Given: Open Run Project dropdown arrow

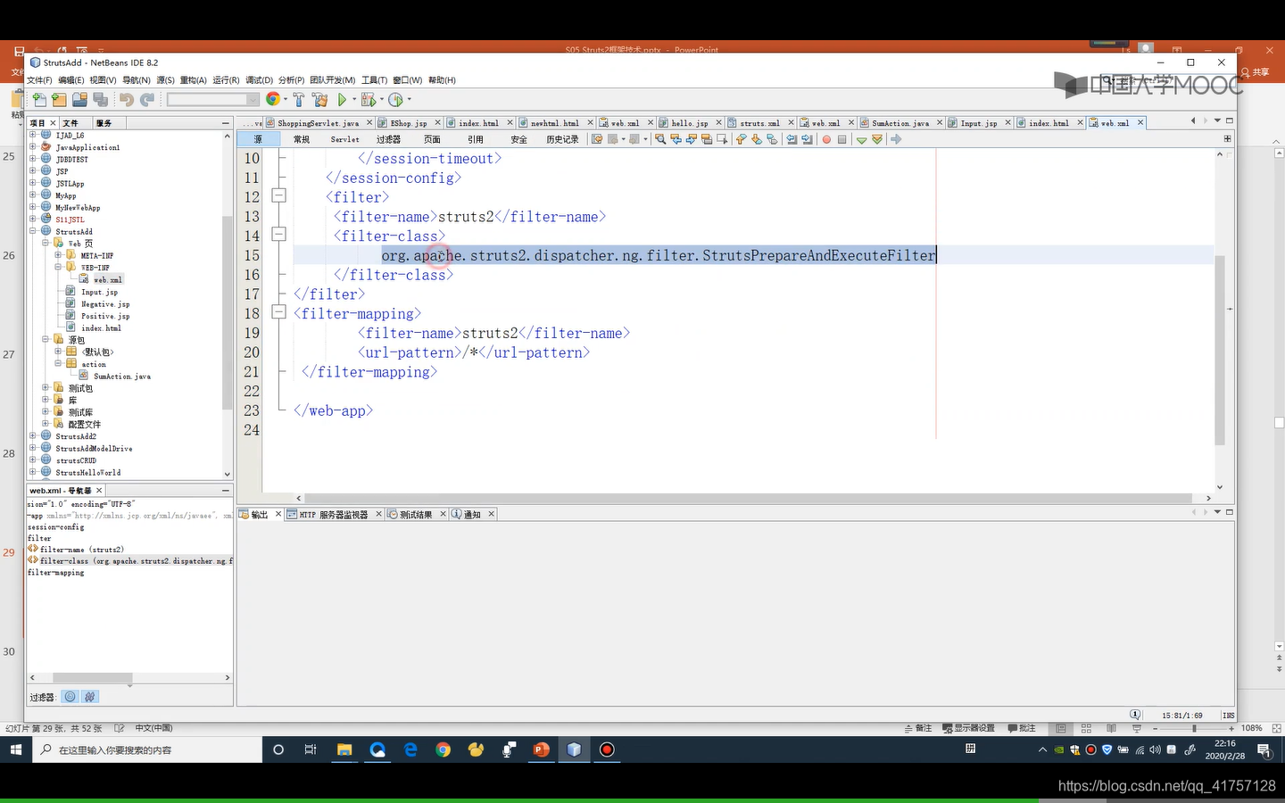Looking at the screenshot, I should click(x=353, y=100).
